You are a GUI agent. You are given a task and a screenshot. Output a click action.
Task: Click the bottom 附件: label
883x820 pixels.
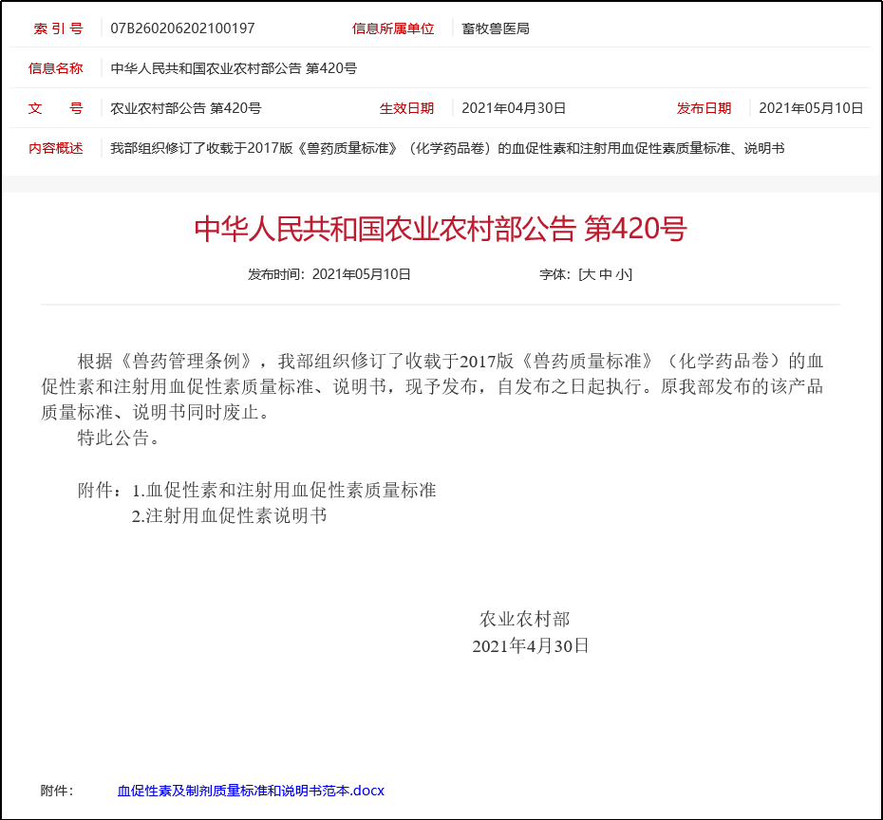tap(57, 791)
